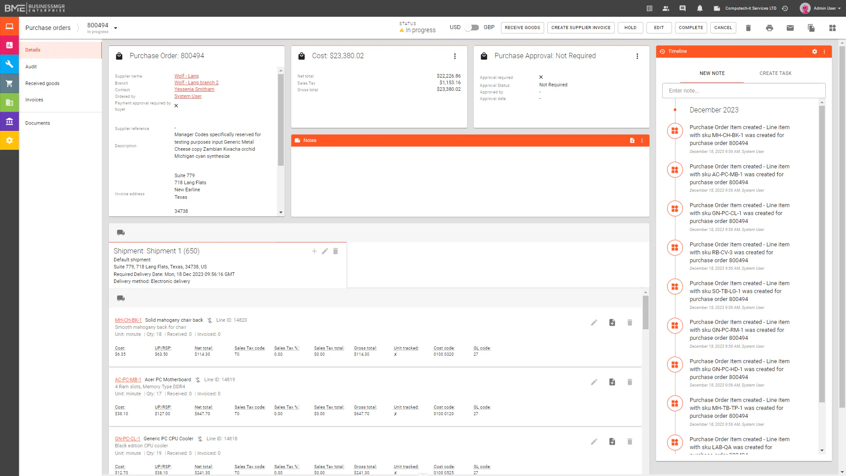The image size is (846, 476).
Task: Open the Wolf - Lang supplier link
Action: (x=186, y=76)
